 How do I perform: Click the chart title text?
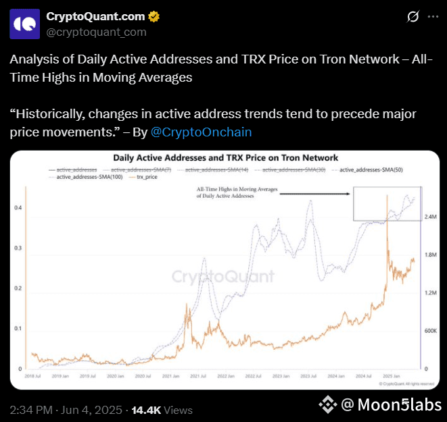225,157
